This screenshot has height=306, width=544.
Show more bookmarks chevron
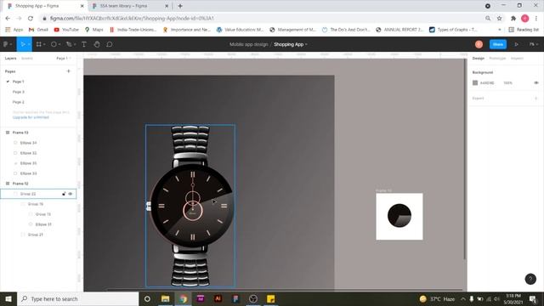[500, 30]
